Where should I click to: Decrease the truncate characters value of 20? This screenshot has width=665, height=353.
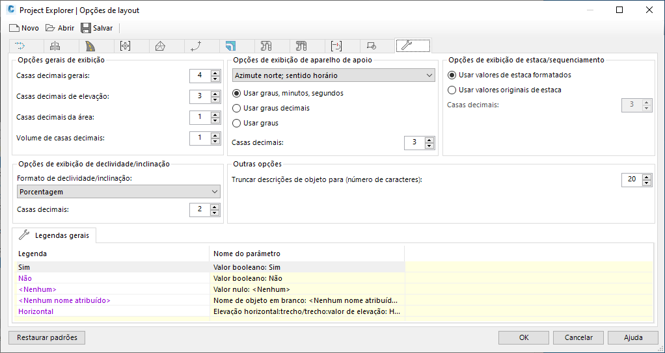pos(647,183)
